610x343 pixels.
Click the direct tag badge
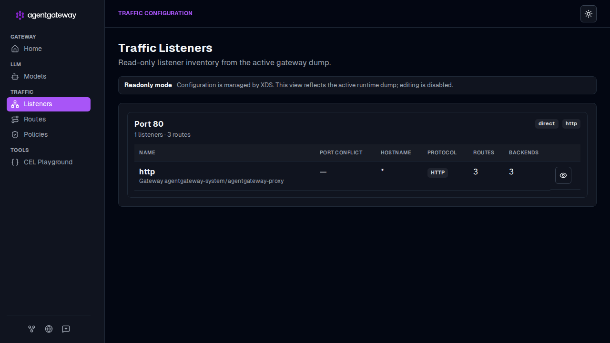[x=547, y=123]
